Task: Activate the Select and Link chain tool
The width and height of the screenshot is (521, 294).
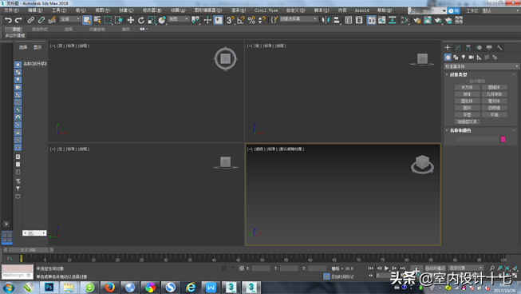Action: point(30,20)
